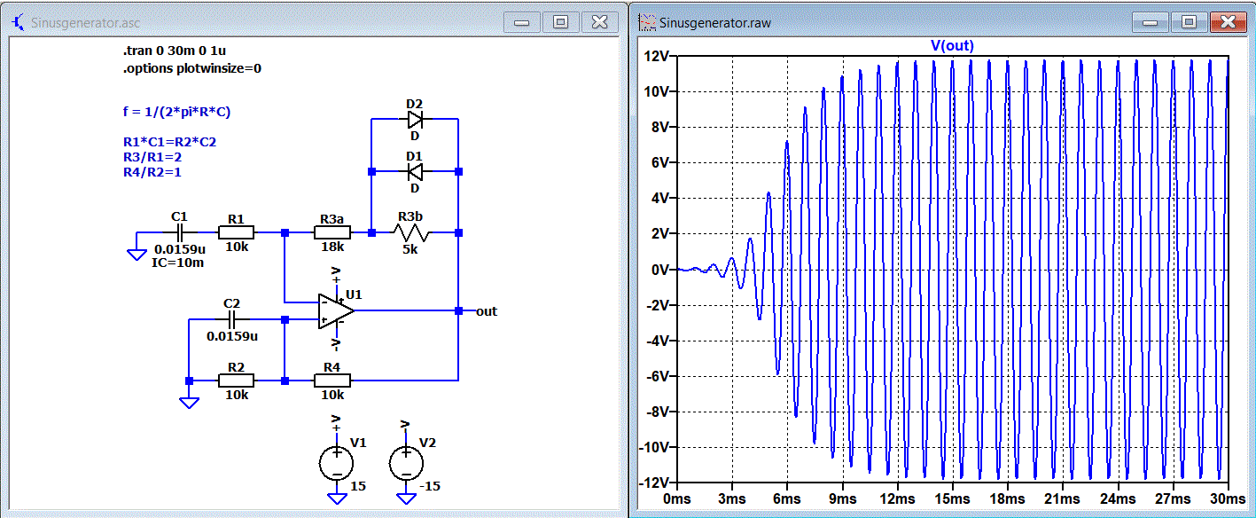Image resolution: width=1256 pixels, height=518 pixels.
Task: Select diode D2 in the schematic
Action: pyautogui.click(x=414, y=118)
